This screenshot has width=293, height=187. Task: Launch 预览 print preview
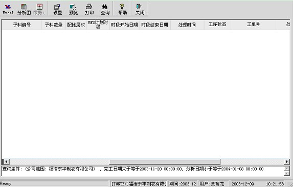coord(73,9)
